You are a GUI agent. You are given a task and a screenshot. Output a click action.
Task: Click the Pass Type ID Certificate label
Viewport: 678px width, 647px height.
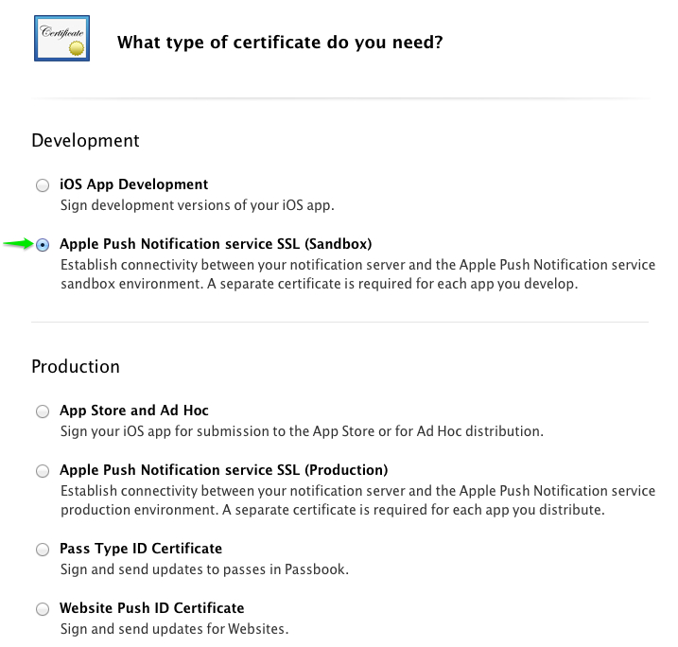141,549
